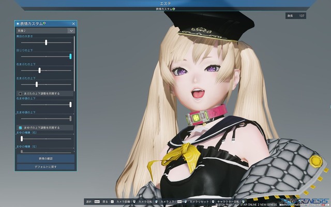Click the Ctrl key icon beside カメラ上下
Viewport: 331px width, 207px height.
(x=179, y=202)
